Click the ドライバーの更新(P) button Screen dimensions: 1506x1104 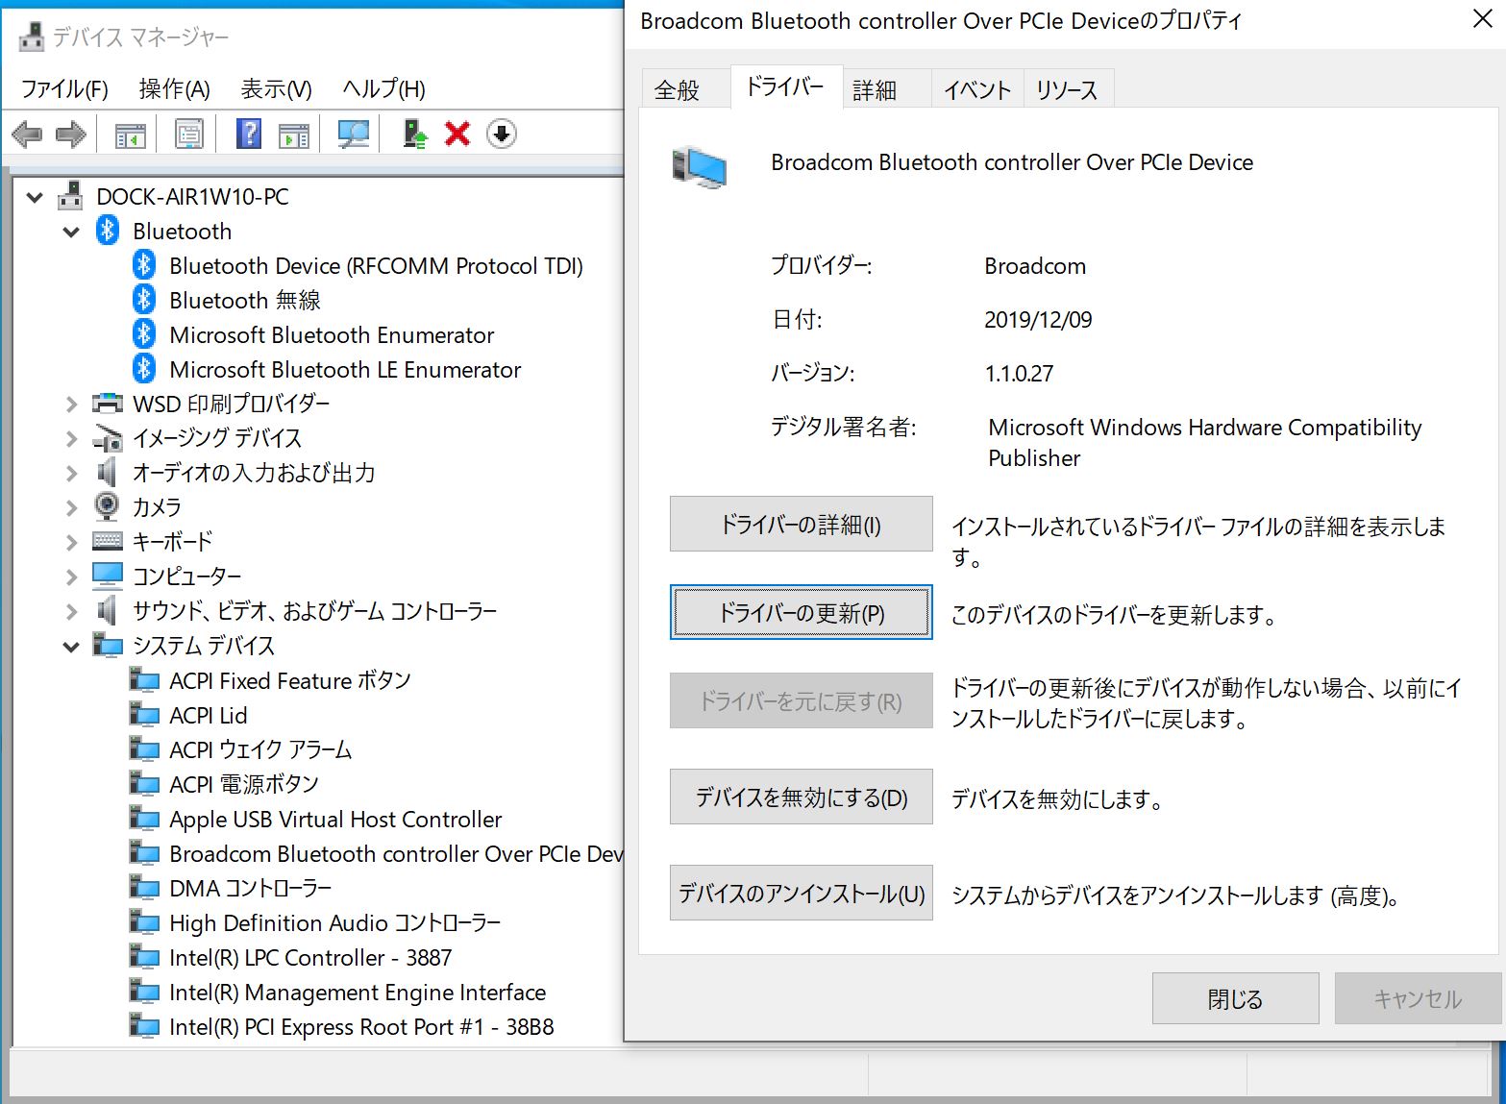802,613
